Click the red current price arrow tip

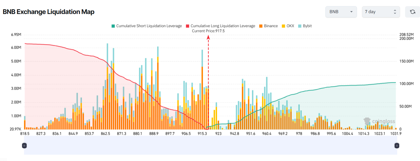[x=208, y=37]
